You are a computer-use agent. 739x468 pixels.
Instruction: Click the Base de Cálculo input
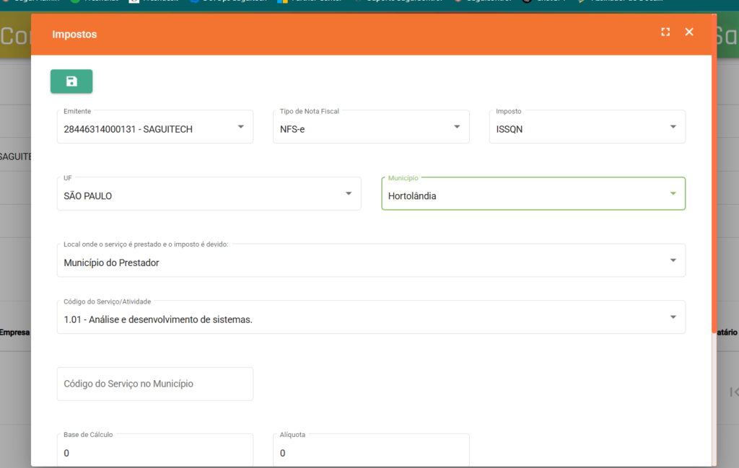pos(154,453)
